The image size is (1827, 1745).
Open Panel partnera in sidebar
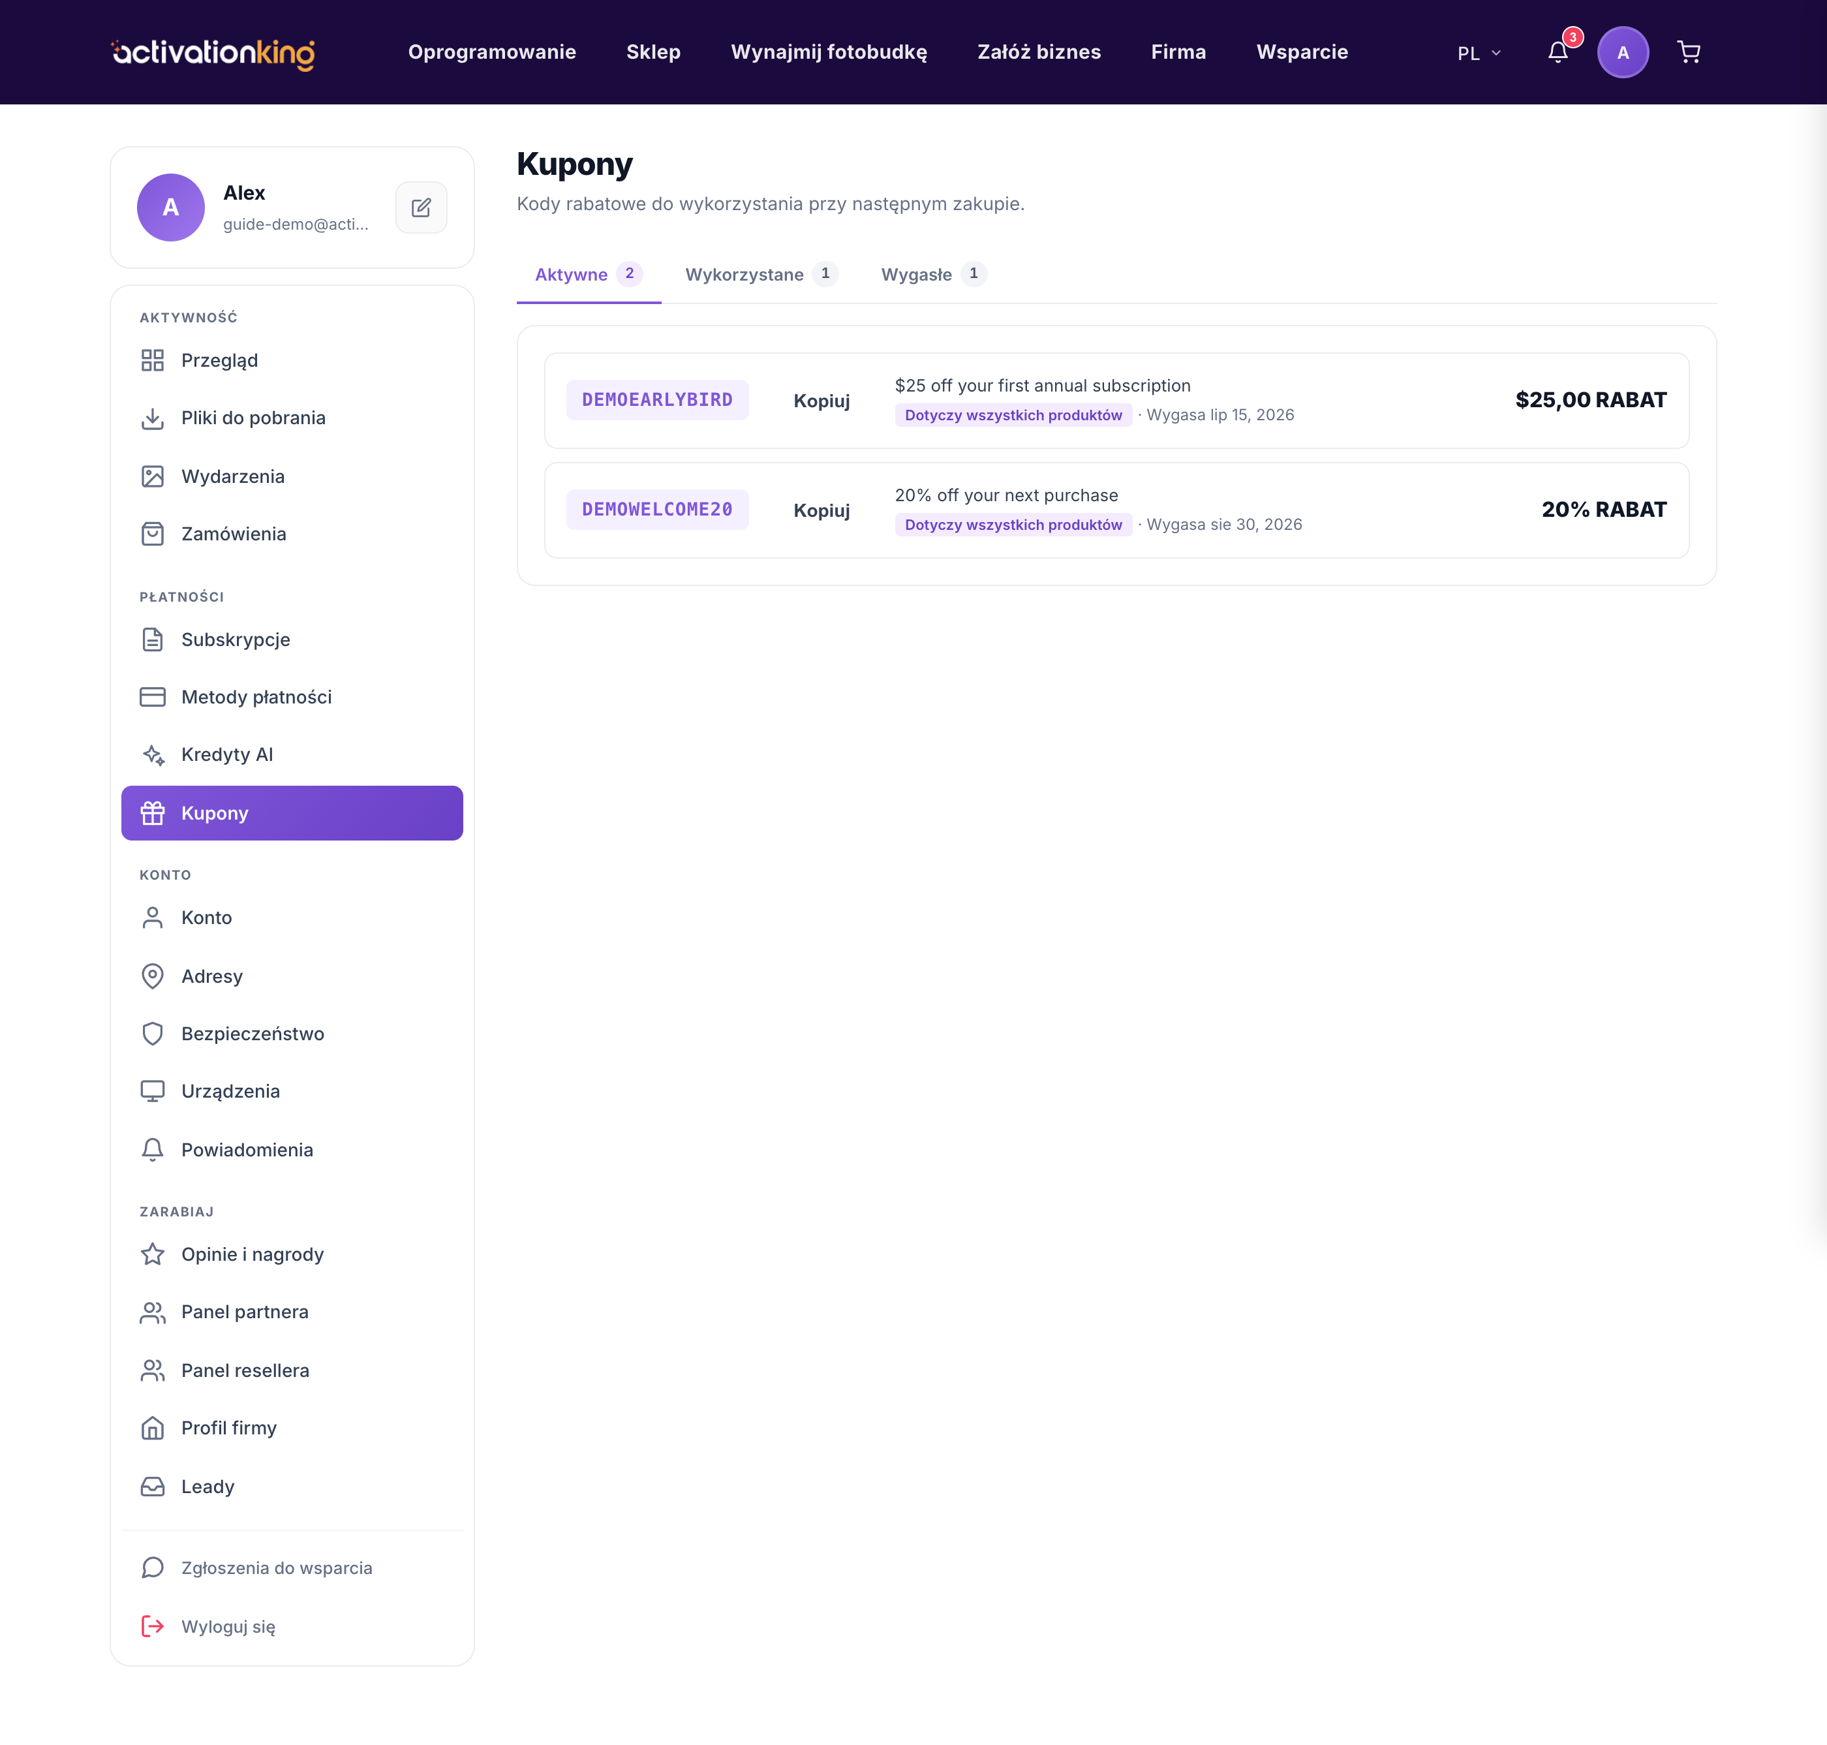292,1312
